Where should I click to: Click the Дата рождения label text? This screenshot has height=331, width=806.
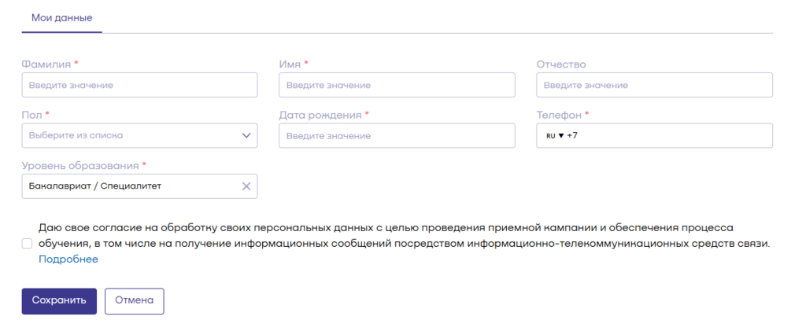[x=320, y=115]
